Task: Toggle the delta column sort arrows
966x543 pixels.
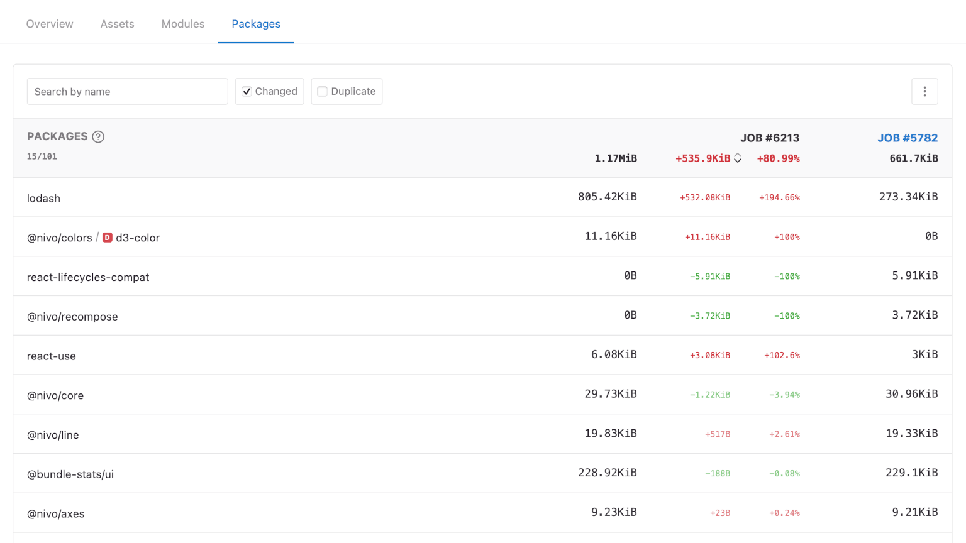Action: point(737,158)
